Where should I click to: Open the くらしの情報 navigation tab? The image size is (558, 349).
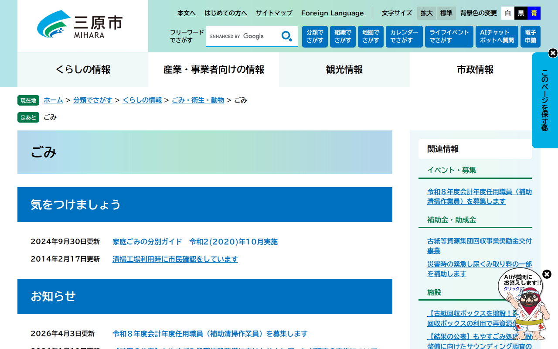[x=83, y=70]
